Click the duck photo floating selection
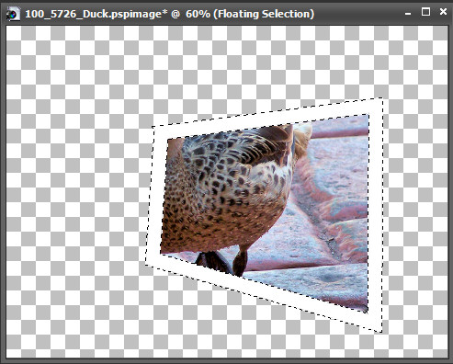Image resolution: width=453 pixels, height=364 pixels. coord(264,215)
